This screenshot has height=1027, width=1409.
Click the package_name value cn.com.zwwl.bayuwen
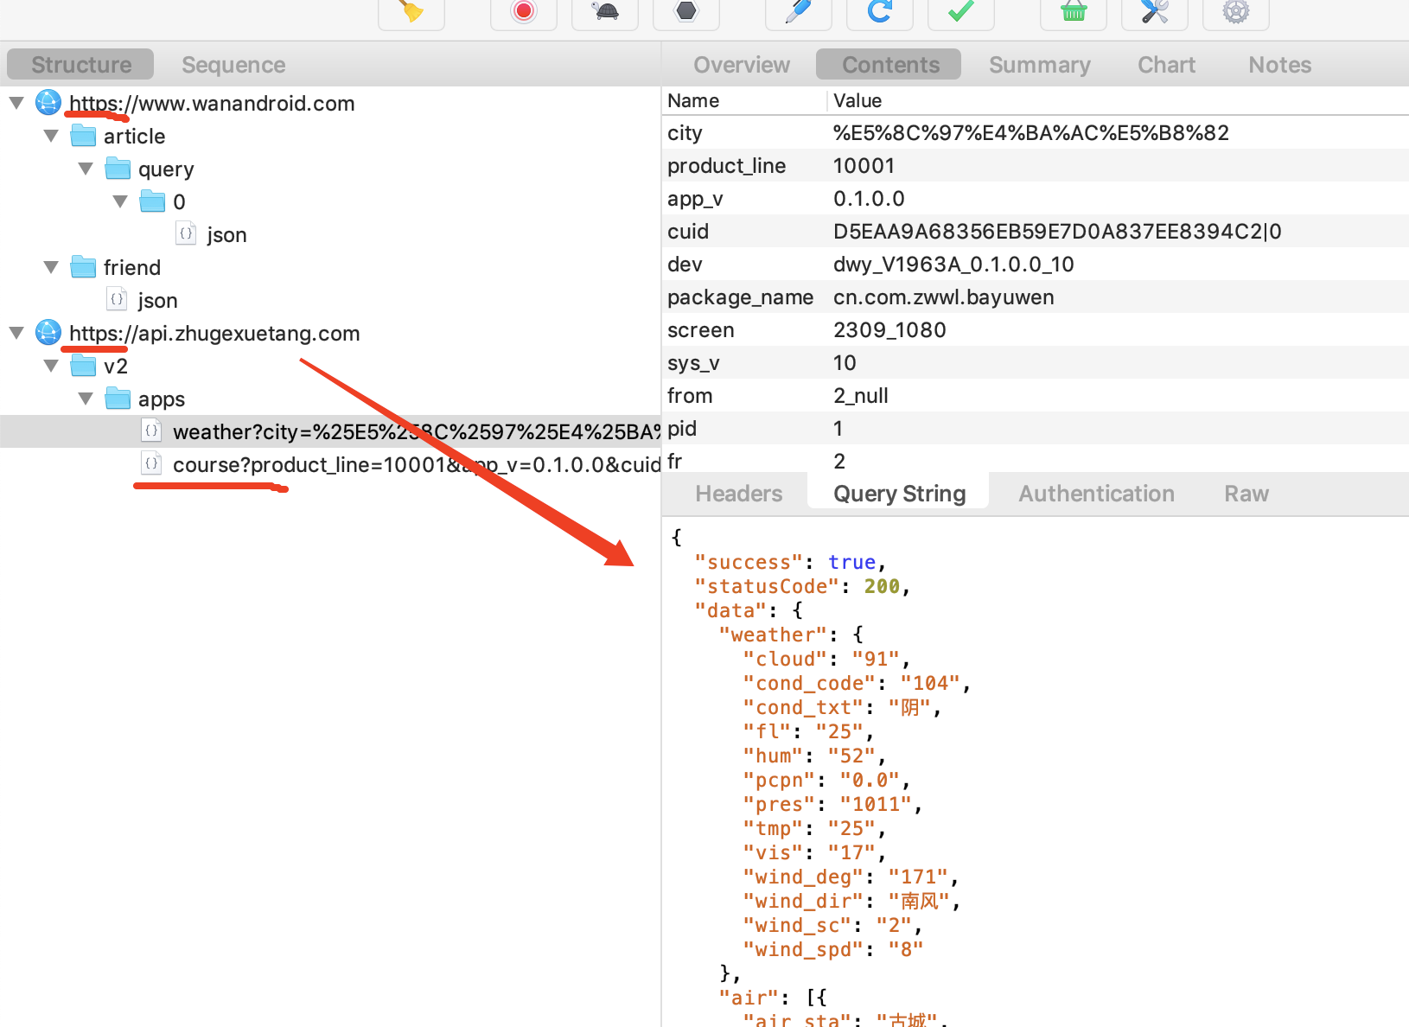point(944,297)
